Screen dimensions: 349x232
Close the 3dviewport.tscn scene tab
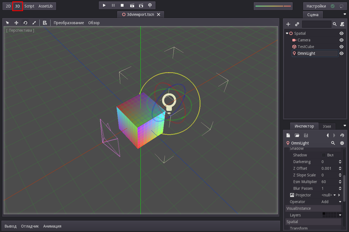[x=159, y=14]
